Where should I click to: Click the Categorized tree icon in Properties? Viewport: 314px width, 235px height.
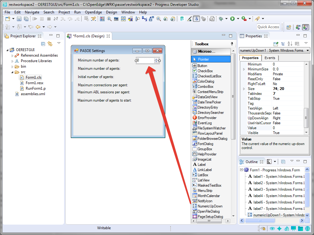283,44
